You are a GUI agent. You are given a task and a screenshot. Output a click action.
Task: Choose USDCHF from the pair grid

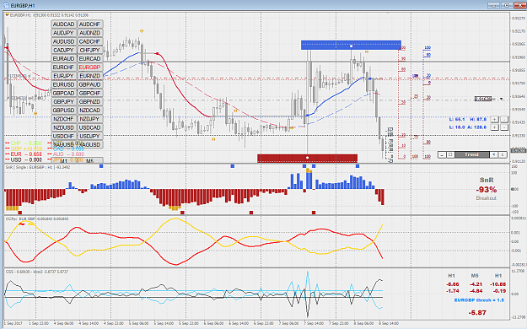tap(64, 137)
